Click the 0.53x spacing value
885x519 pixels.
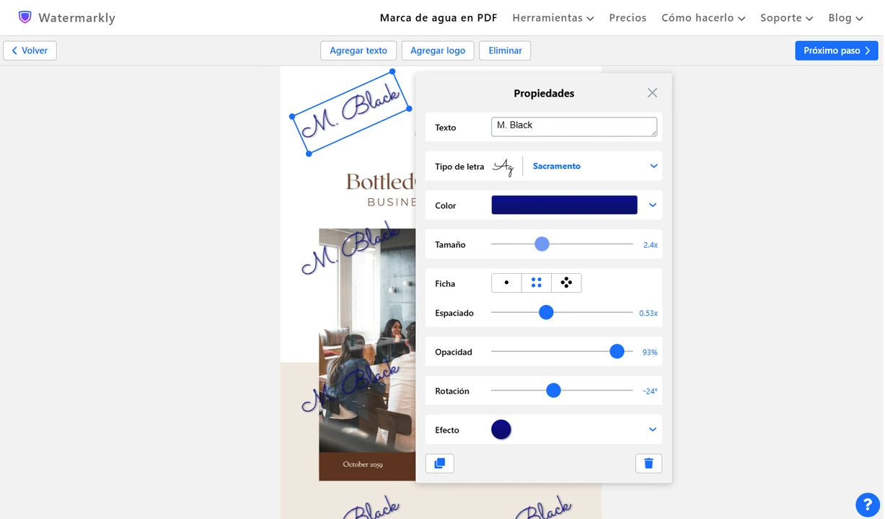[648, 314]
